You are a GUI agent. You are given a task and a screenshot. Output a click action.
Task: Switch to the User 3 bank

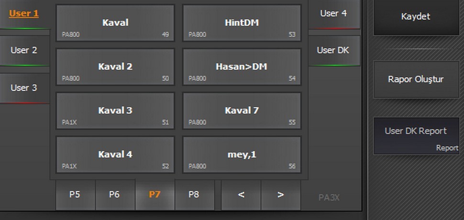coord(24,88)
